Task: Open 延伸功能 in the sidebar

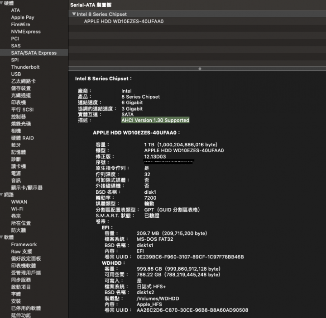Action: pos(21,315)
